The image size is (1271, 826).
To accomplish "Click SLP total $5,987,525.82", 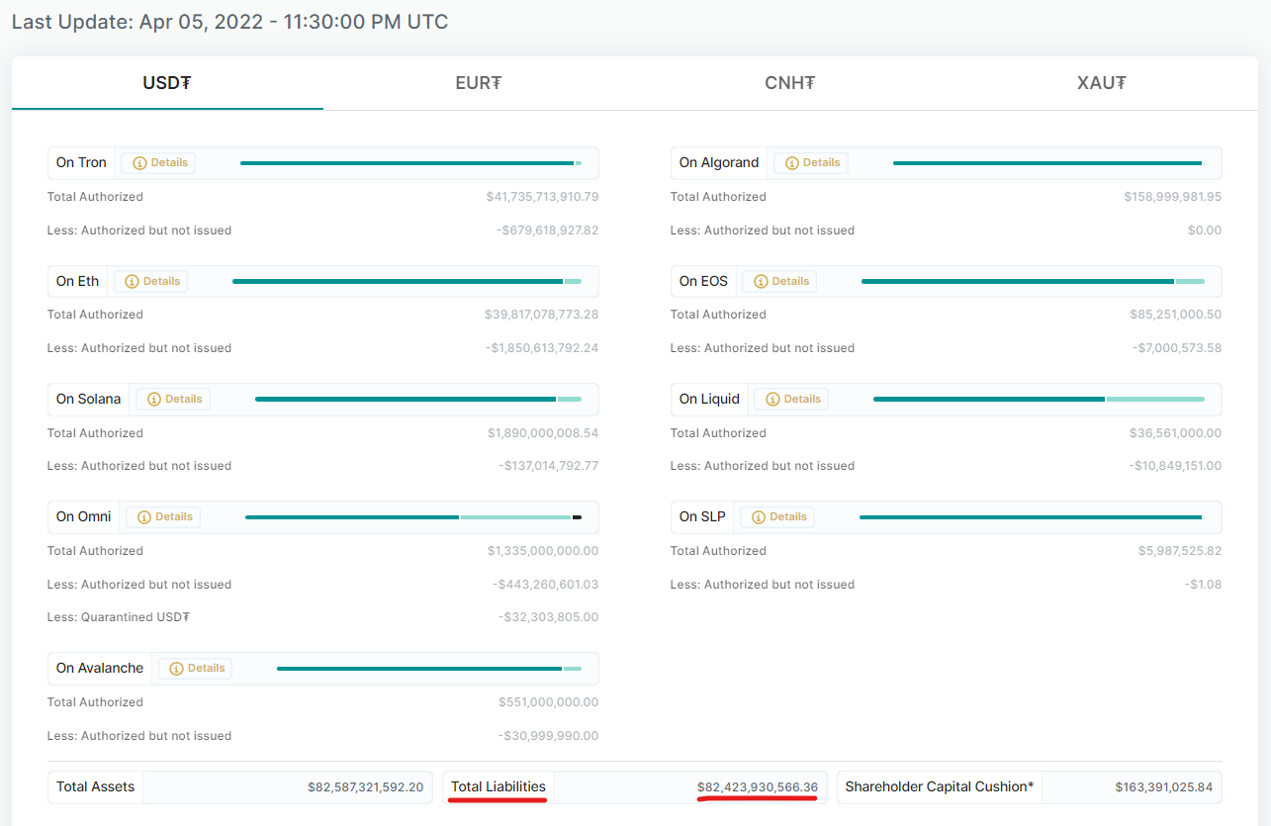I will click(x=1180, y=551).
